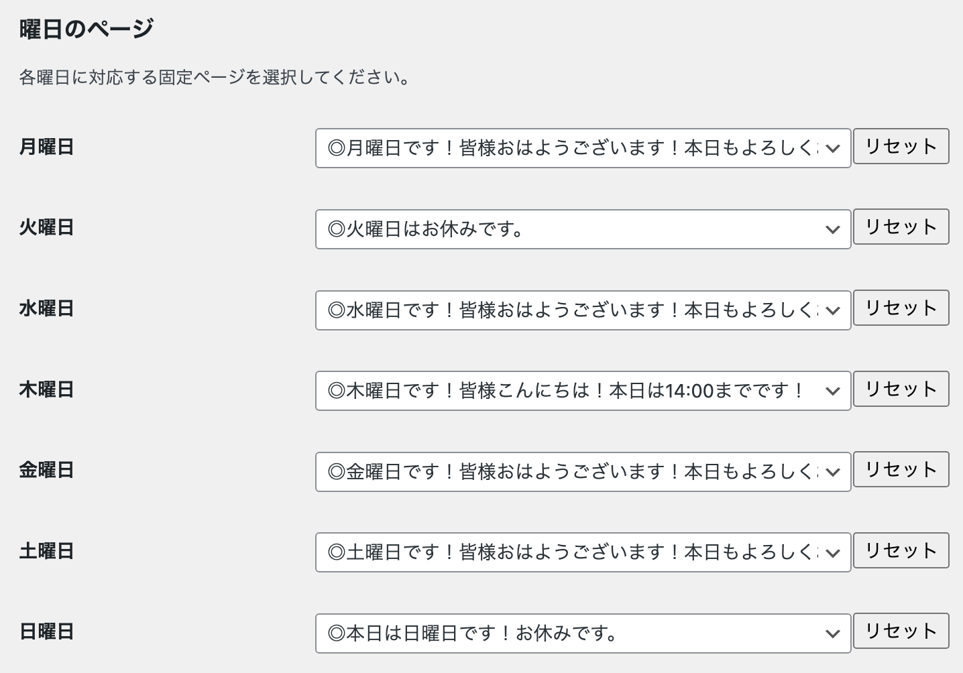Screen dimensions: 963x673
Task: Click リセット beside the 木曜日 dropdown
Action: [x=901, y=389]
